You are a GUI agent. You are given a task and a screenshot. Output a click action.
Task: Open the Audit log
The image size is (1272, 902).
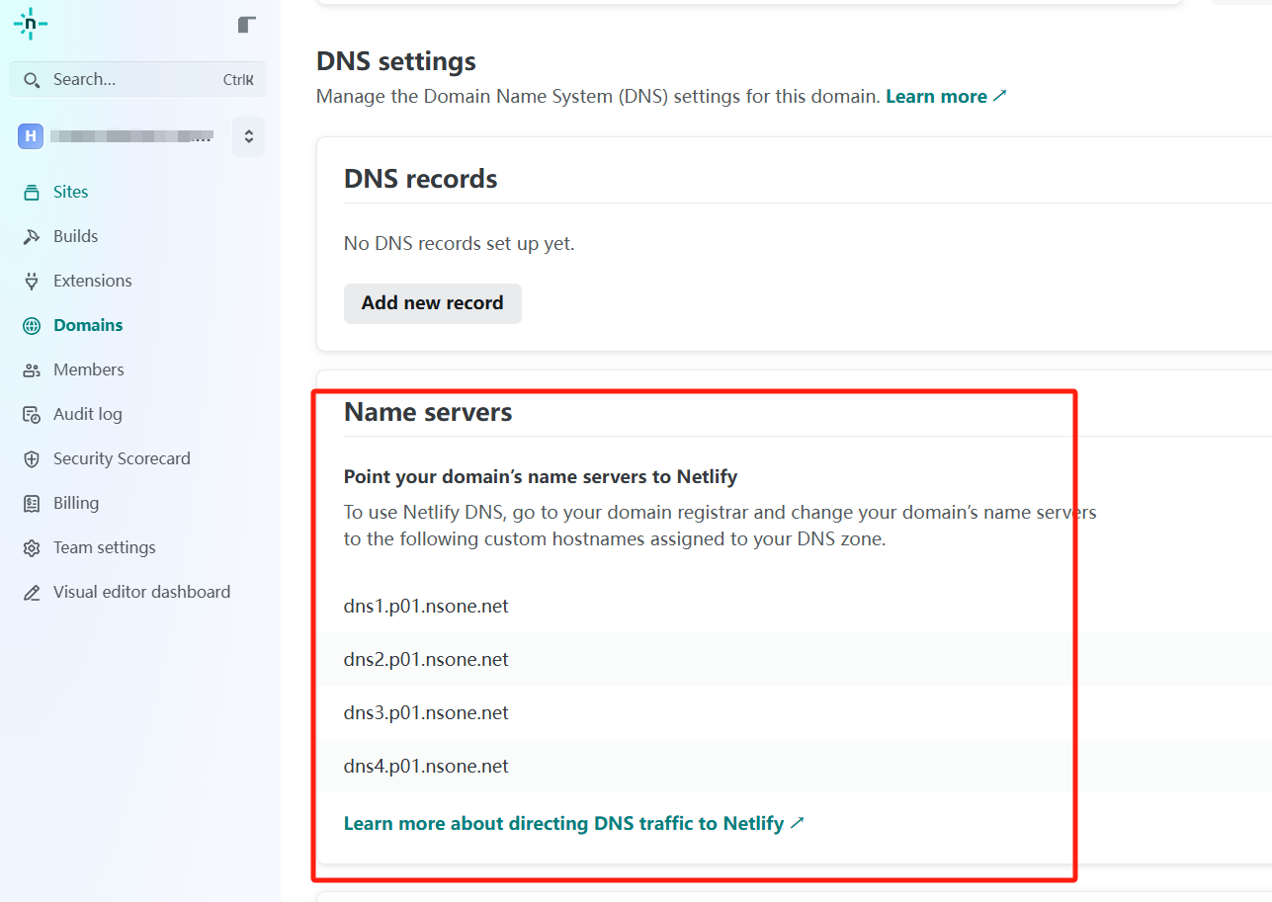(x=87, y=414)
